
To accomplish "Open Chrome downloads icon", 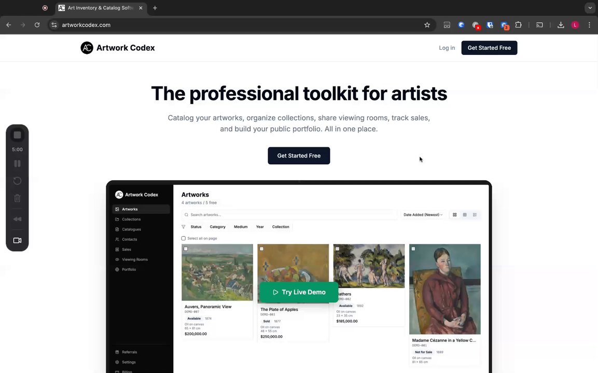I will 561,25.
